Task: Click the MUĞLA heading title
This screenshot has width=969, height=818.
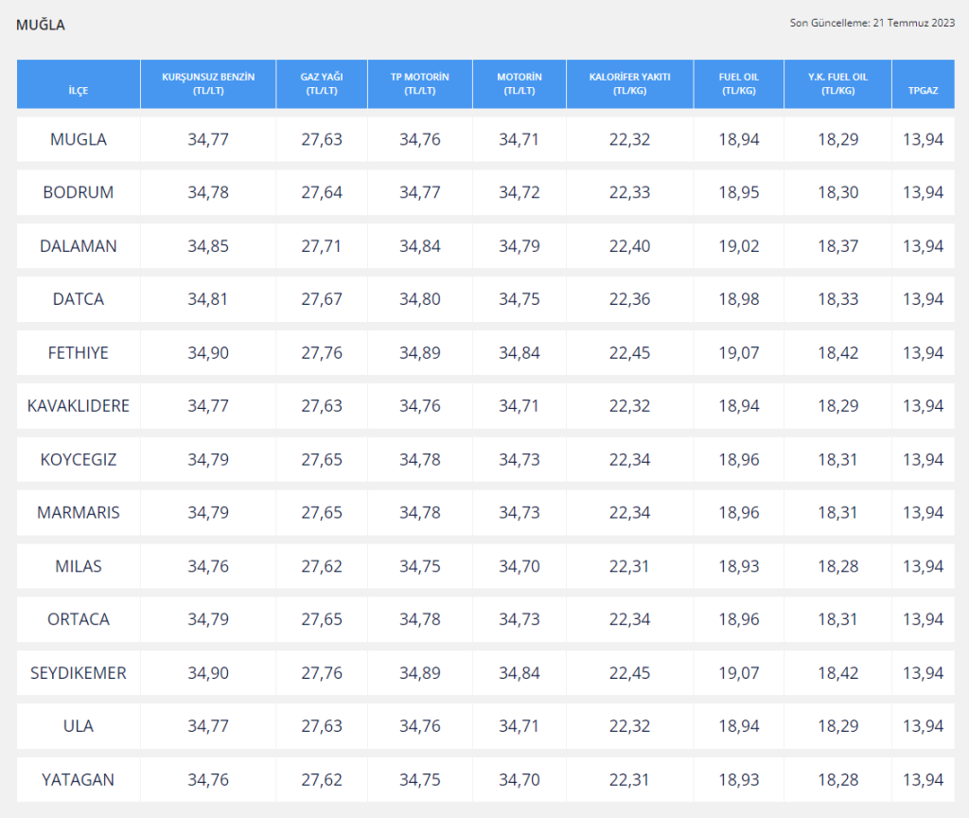Action: coord(41,25)
